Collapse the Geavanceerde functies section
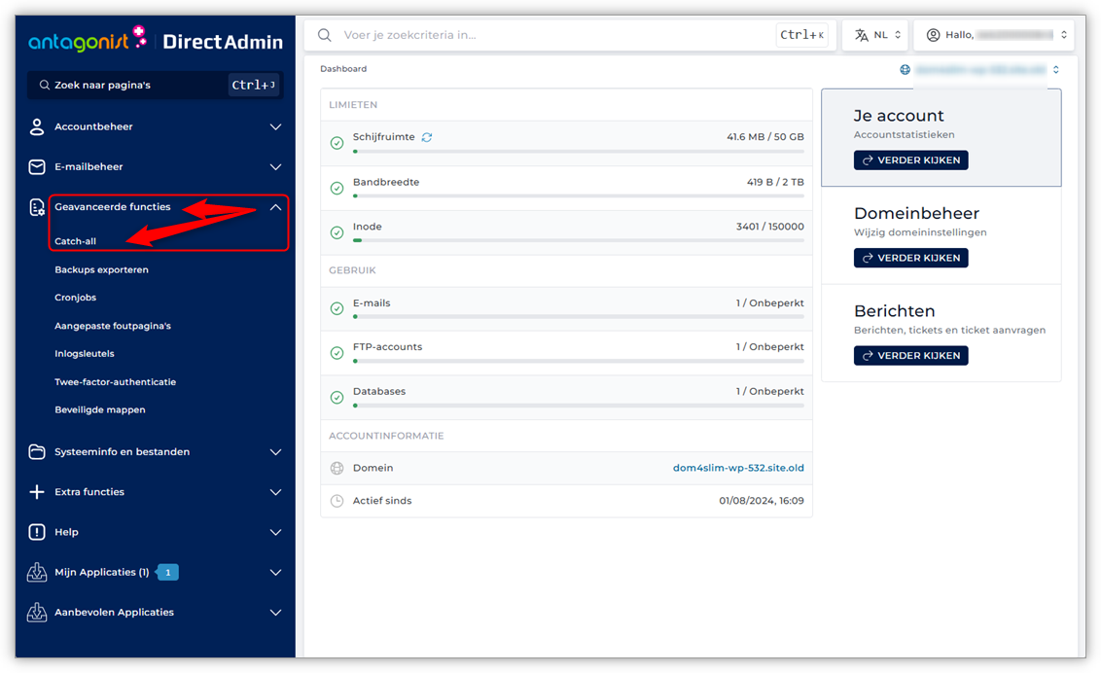Viewport: 1101px width, 673px height. tap(275, 207)
